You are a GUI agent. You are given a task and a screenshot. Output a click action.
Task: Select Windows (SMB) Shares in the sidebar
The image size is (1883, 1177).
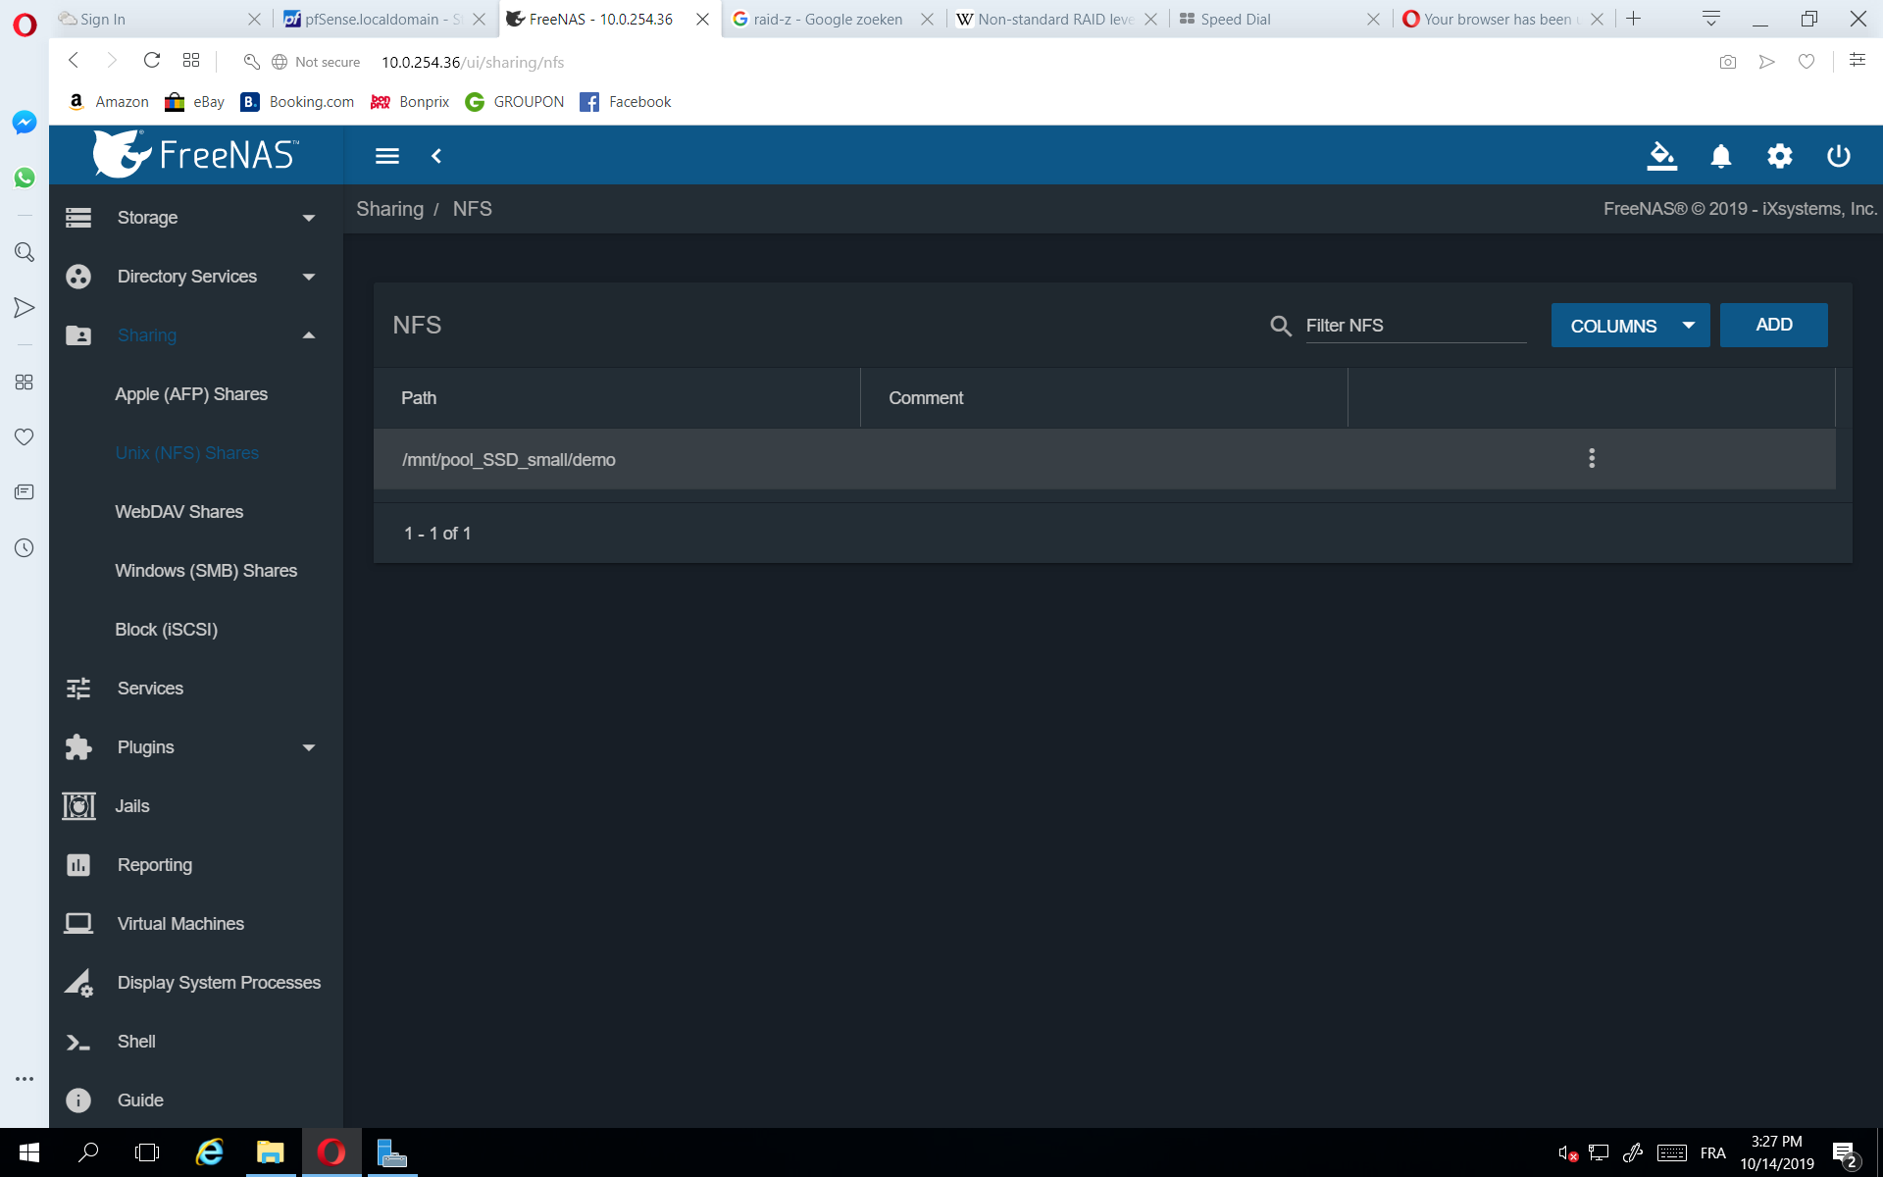pyautogui.click(x=206, y=570)
